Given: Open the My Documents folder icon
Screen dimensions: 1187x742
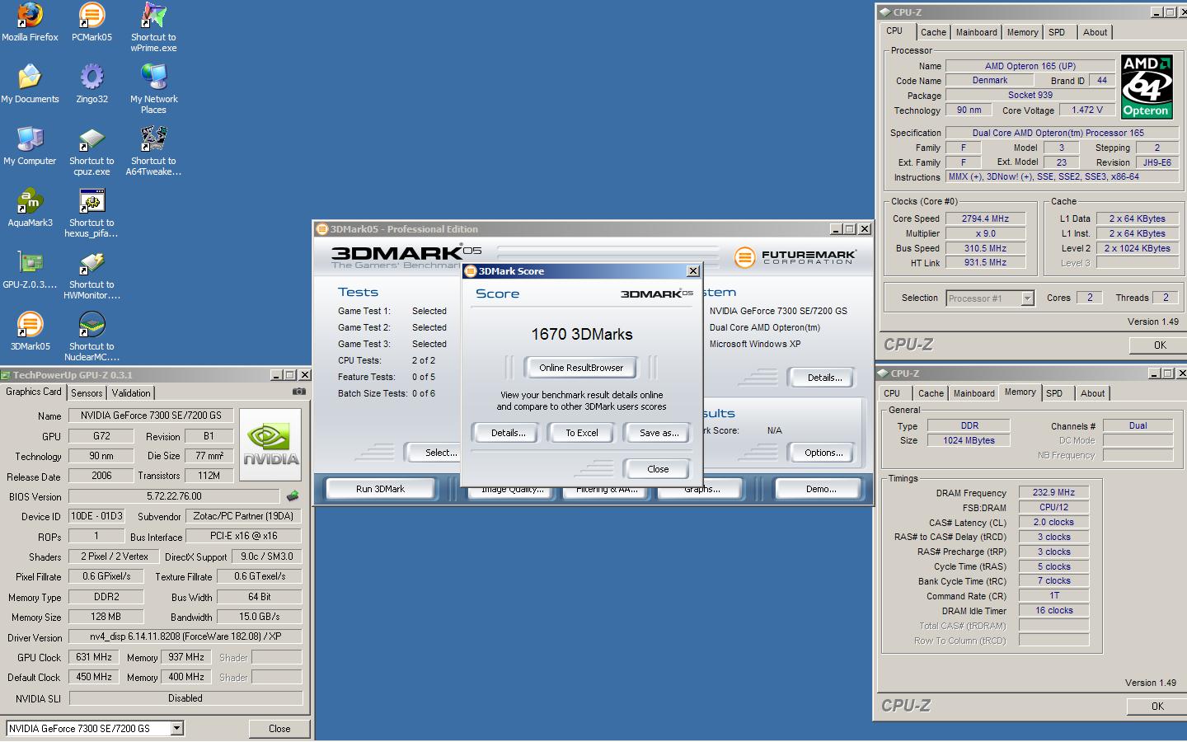Looking at the screenshot, I should coord(30,77).
